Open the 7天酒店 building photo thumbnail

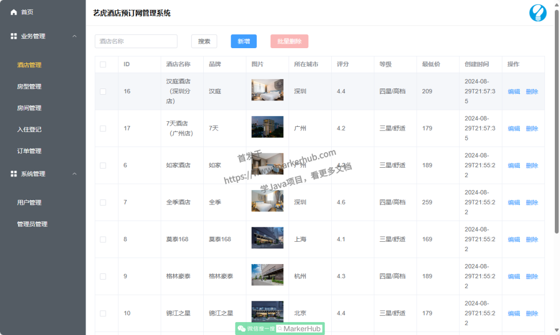tap(267, 127)
